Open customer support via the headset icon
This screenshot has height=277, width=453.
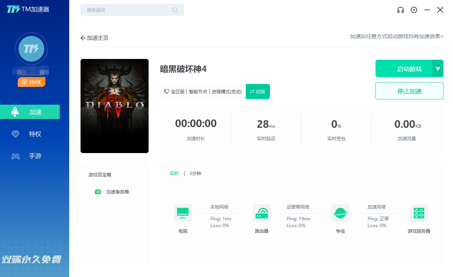(400, 10)
